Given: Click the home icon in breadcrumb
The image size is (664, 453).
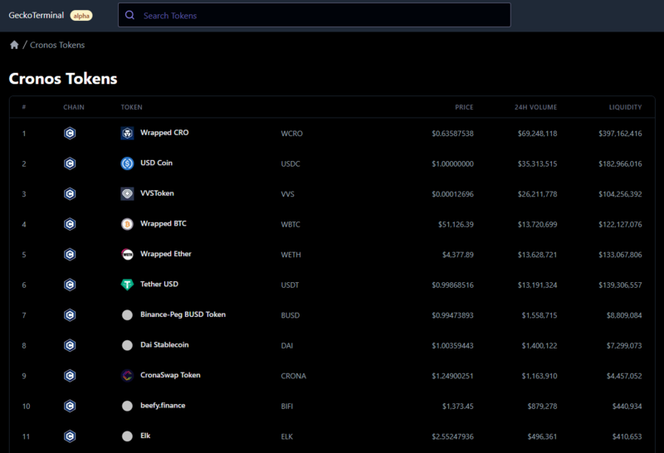Looking at the screenshot, I should pyautogui.click(x=14, y=45).
